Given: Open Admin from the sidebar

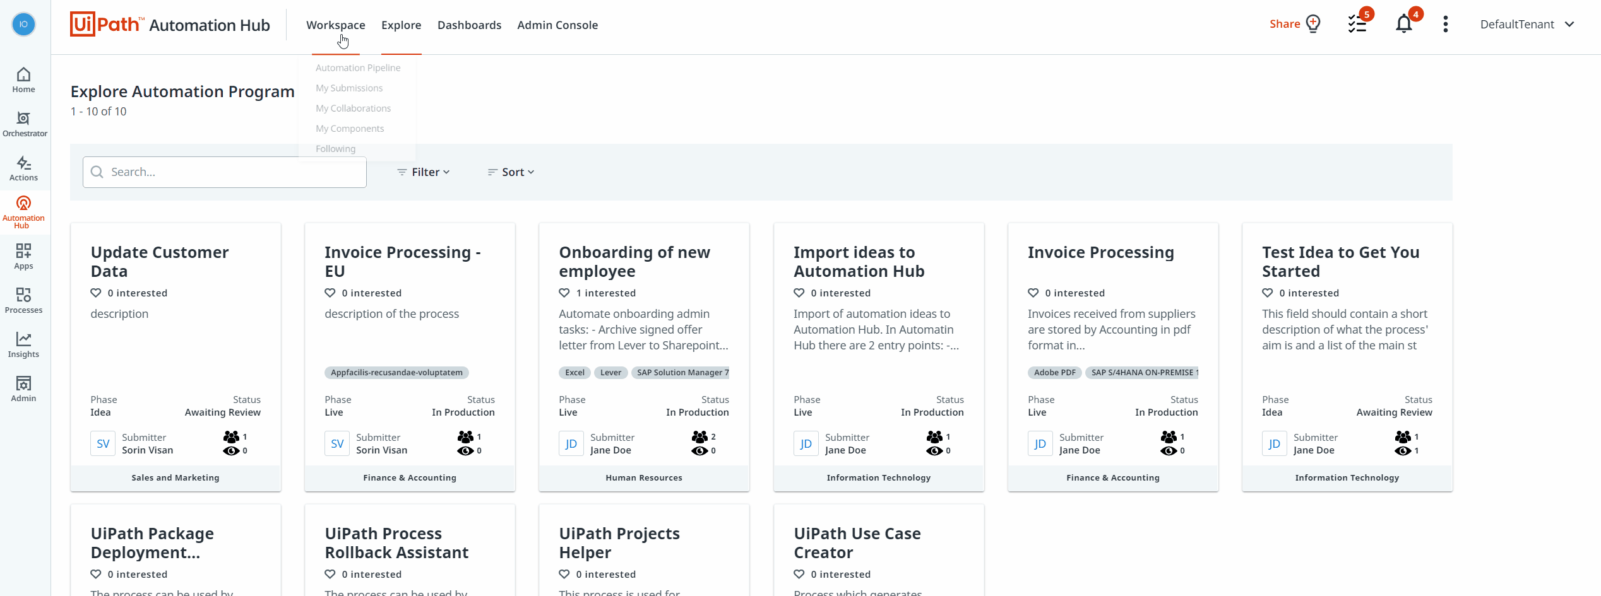Looking at the screenshot, I should point(23,389).
